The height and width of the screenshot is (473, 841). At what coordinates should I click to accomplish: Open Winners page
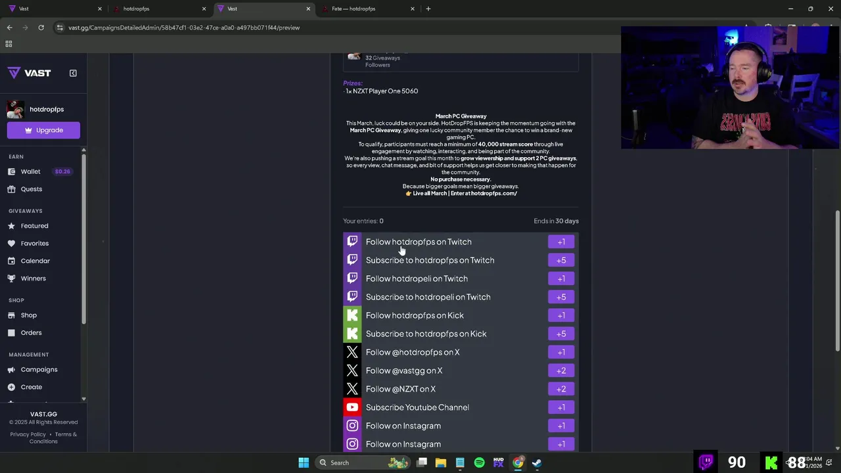(33, 279)
